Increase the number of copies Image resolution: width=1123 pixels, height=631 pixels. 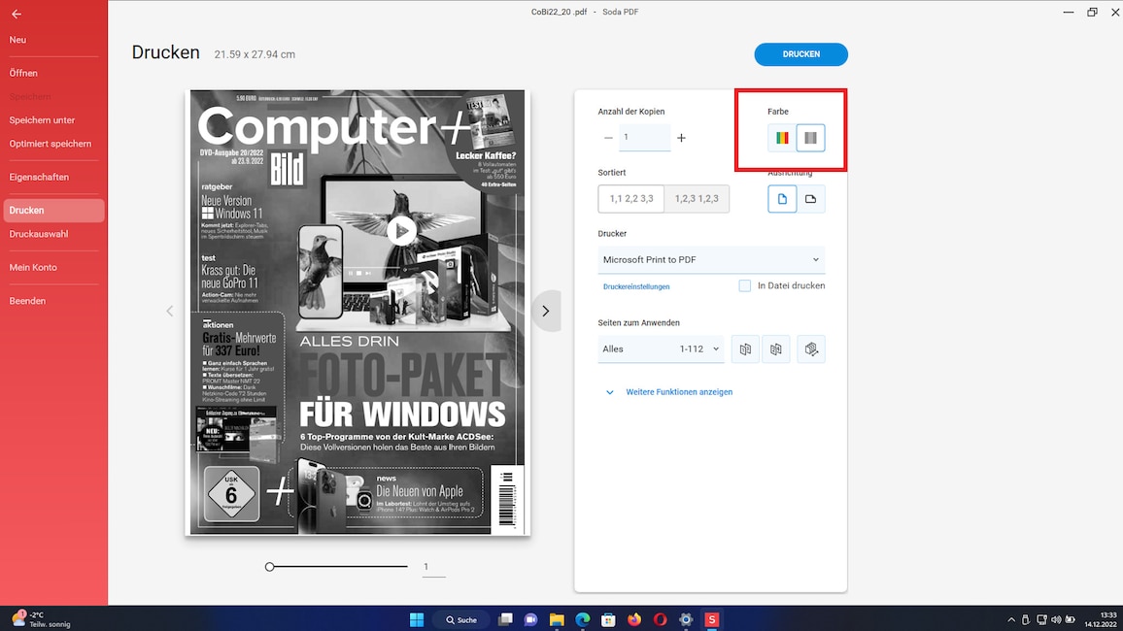(x=681, y=137)
